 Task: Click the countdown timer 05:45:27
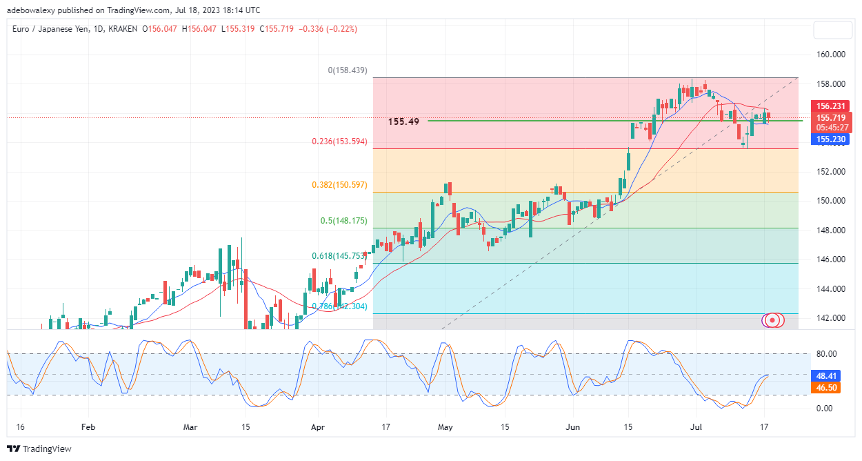pyautogui.click(x=832, y=128)
